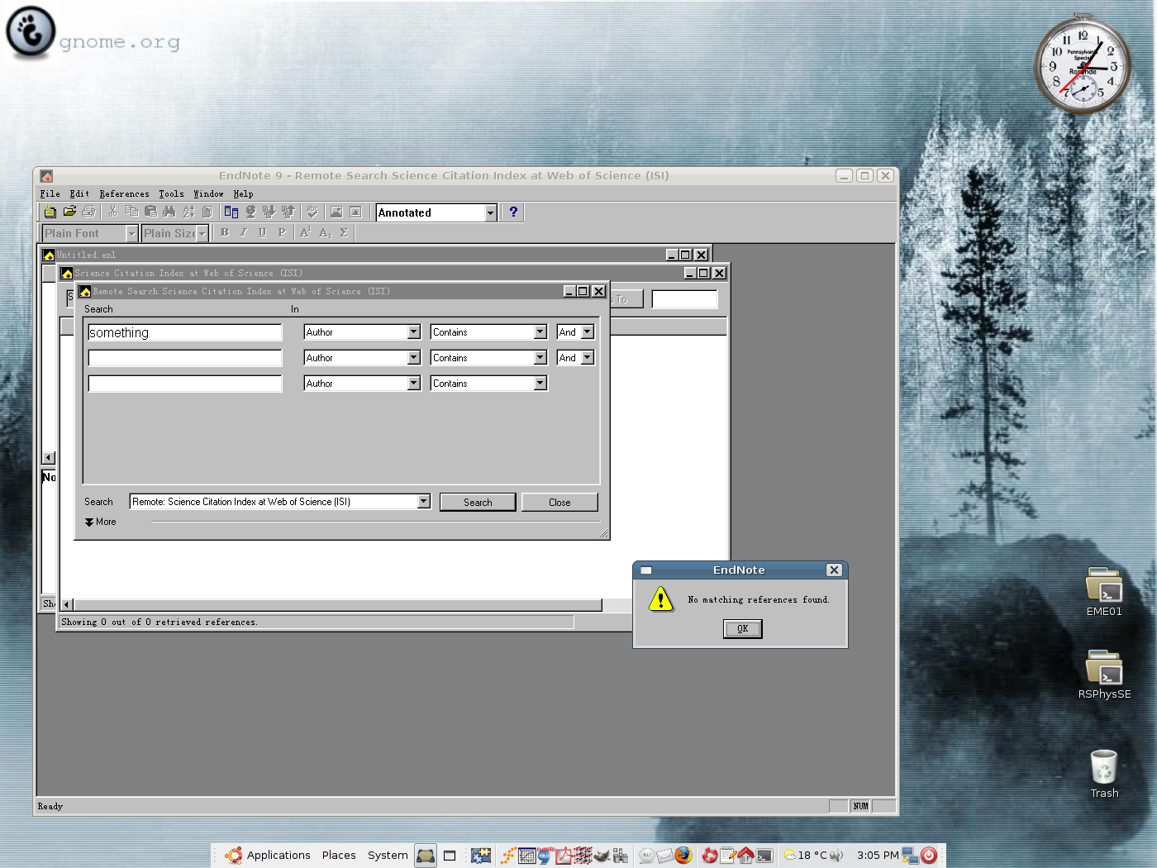The height and width of the screenshot is (868, 1157).
Task: Click OK in the EndNote alert dialog
Action: [x=743, y=629]
